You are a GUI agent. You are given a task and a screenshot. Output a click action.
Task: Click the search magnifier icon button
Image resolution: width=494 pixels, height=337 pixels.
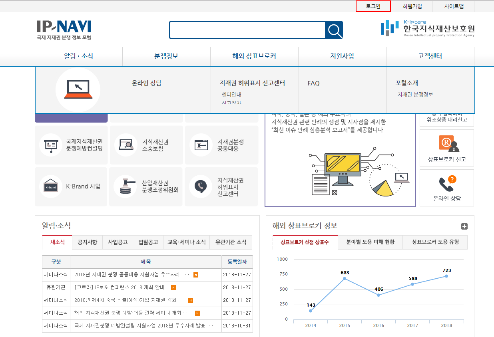pos(334,30)
